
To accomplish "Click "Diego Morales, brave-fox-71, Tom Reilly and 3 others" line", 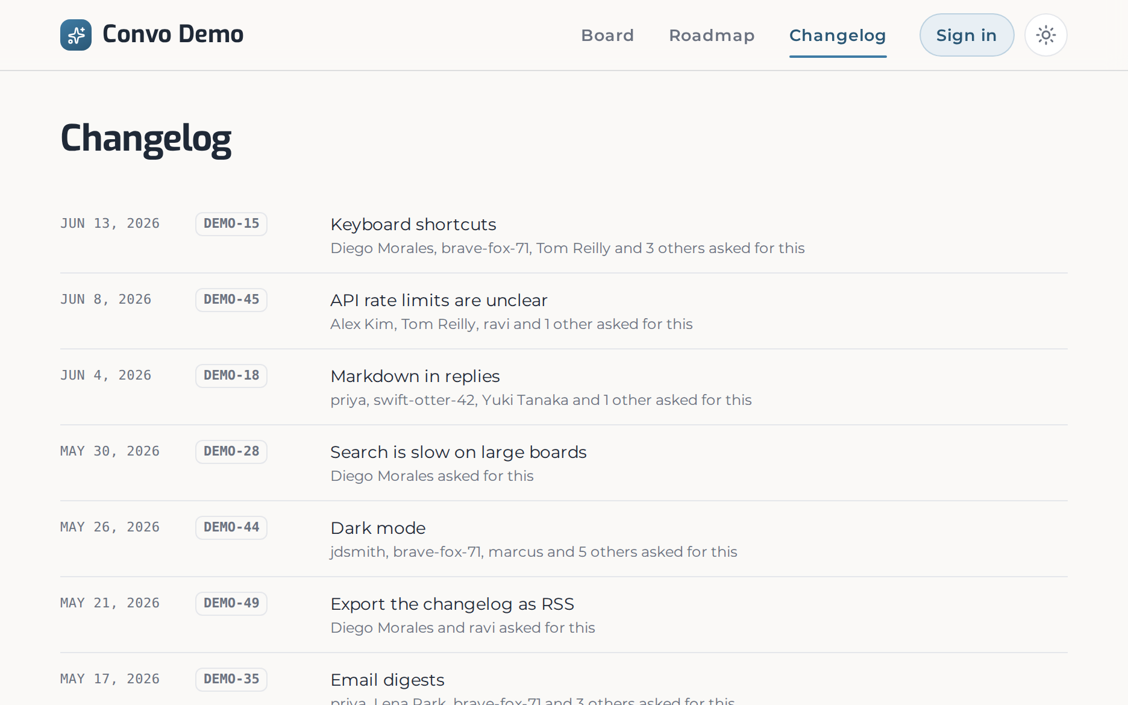I will click(x=568, y=248).
